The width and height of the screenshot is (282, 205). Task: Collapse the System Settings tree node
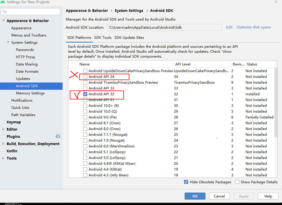pyautogui.click(x=8, y=43)
